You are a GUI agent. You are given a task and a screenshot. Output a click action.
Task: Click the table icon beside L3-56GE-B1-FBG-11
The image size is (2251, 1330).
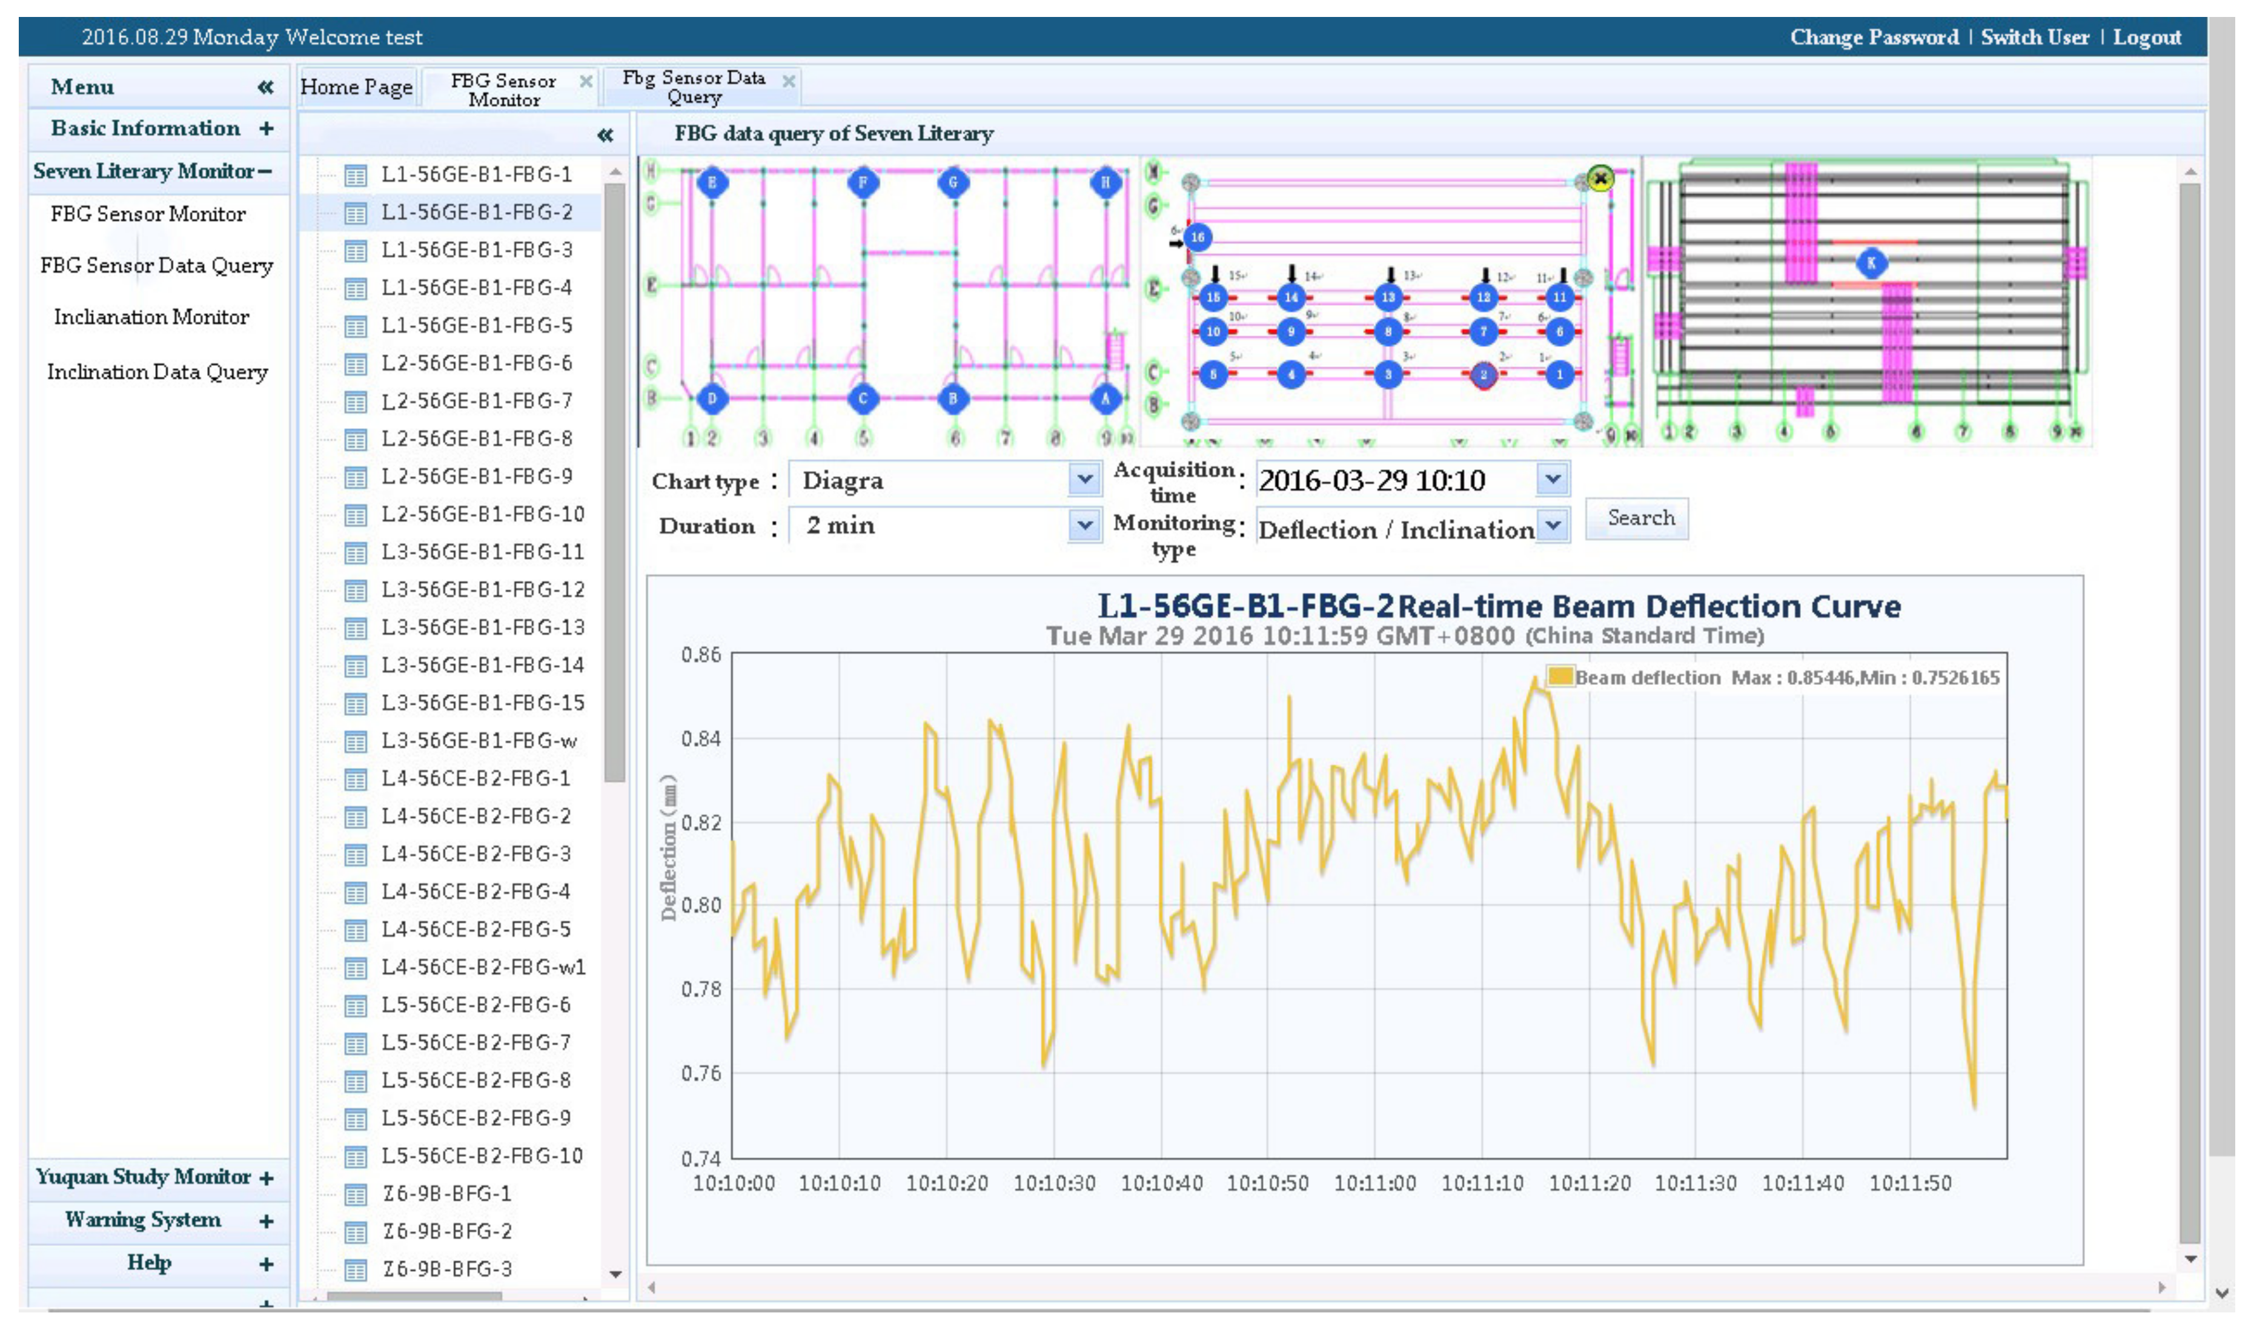point(356,553)
